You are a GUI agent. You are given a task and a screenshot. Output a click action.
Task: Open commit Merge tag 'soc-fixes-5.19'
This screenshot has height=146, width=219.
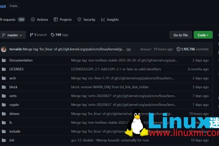coord(123,78)
